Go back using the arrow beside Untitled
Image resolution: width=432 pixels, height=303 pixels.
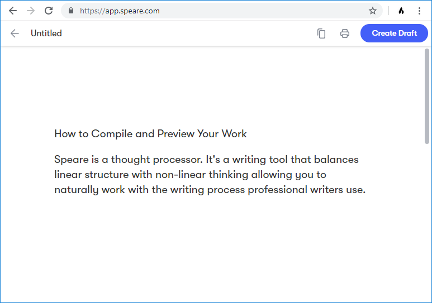pyautogui.click(x=15, y=33)
